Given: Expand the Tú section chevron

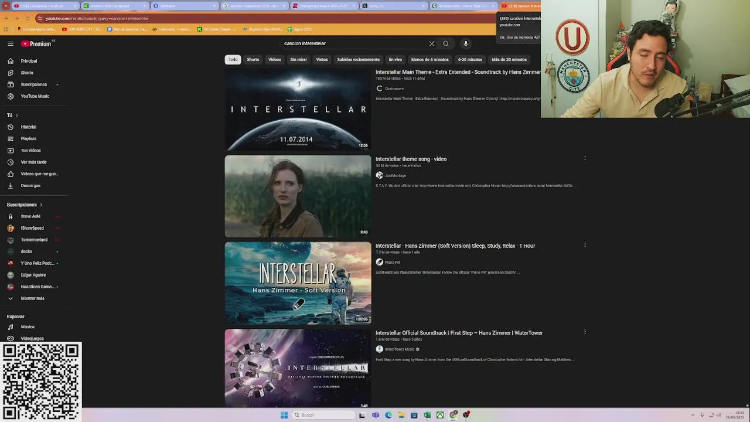Looking at the screenshot, I should [x=16, y=115].
